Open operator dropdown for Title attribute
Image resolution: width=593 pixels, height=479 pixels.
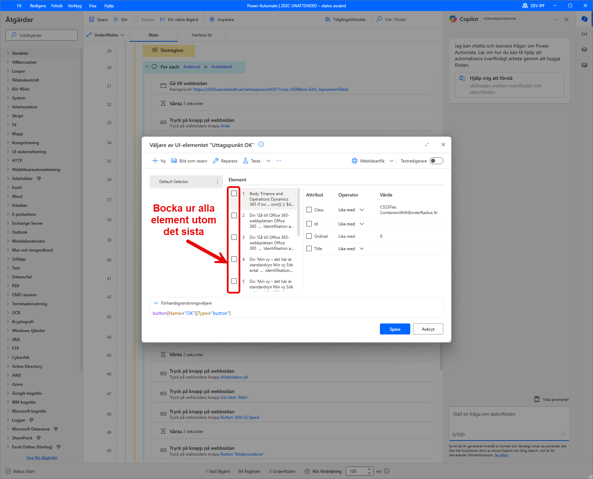click(362, 249)
